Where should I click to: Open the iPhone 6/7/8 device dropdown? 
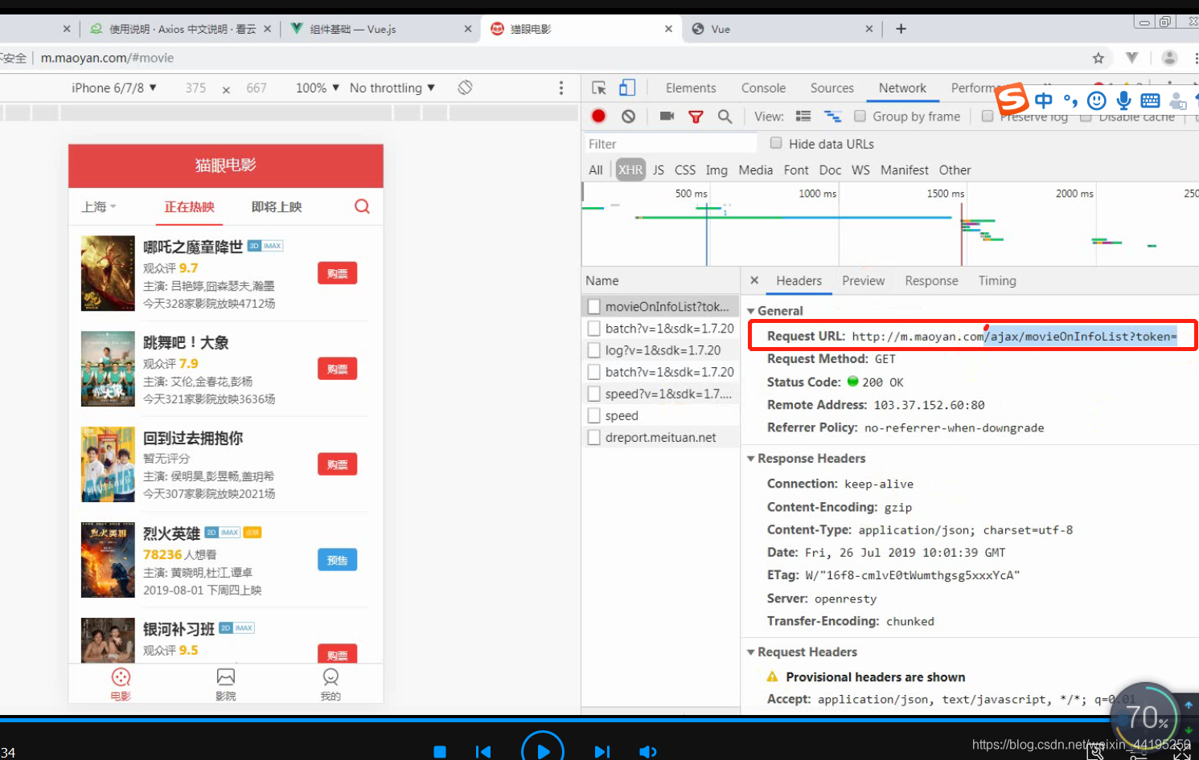(114, 88)
